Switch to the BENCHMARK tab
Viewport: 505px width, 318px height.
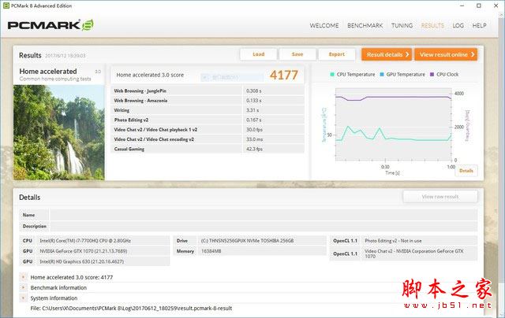tap(365, 26)
